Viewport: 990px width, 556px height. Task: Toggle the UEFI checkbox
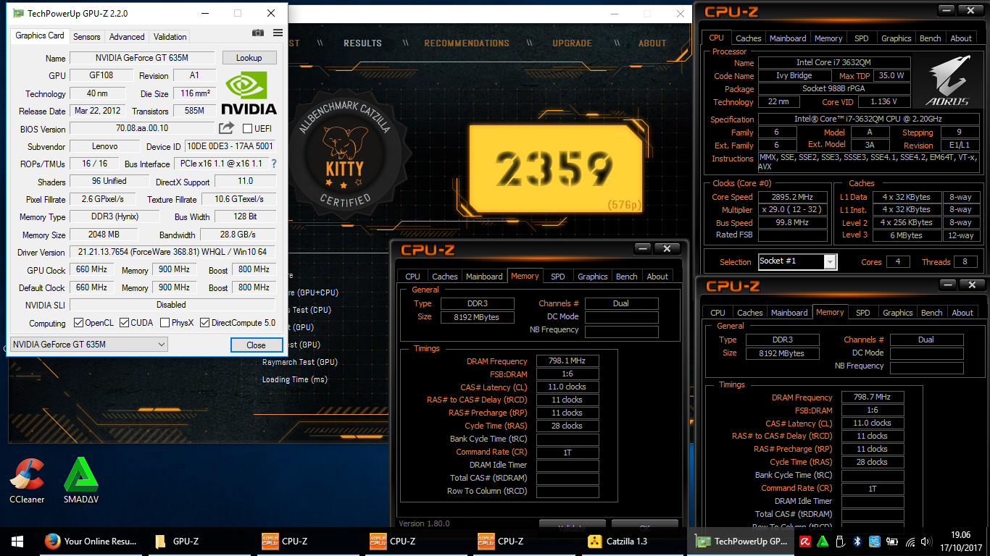click(x=247, y=128)
